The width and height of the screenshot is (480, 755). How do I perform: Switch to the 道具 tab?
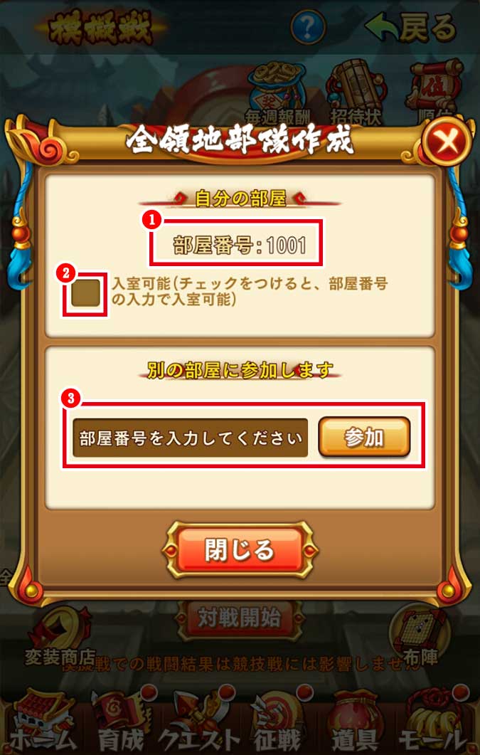pos(356,722)
